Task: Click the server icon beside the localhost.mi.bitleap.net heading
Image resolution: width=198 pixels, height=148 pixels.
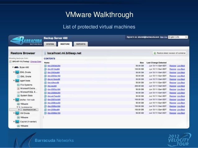Action: tap(45, 53)
